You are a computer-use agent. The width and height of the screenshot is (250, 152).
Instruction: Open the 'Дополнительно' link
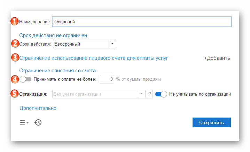coord(38,108)
